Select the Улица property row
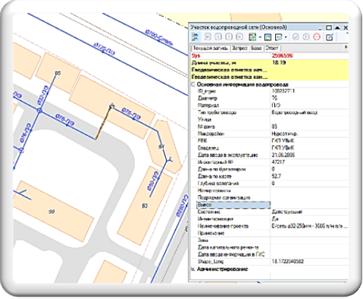 pos(270,119)
